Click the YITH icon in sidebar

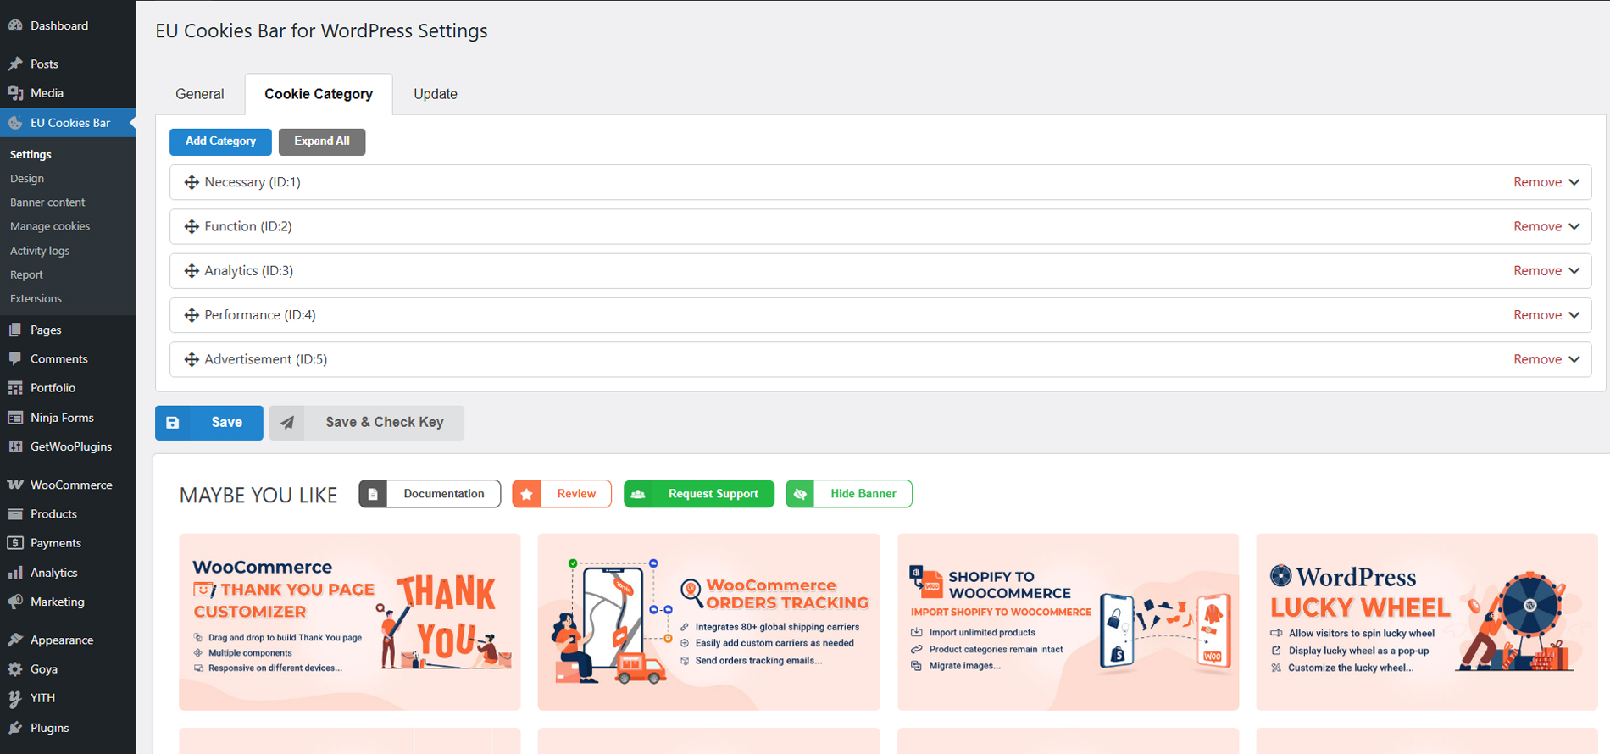coord(15,698)
